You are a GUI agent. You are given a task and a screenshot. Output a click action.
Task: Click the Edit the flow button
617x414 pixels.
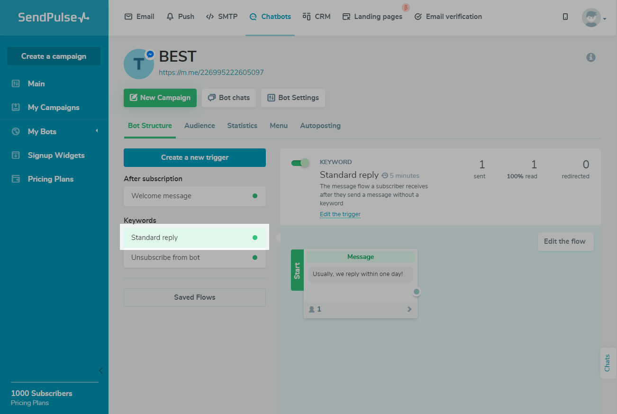(565, 241)
